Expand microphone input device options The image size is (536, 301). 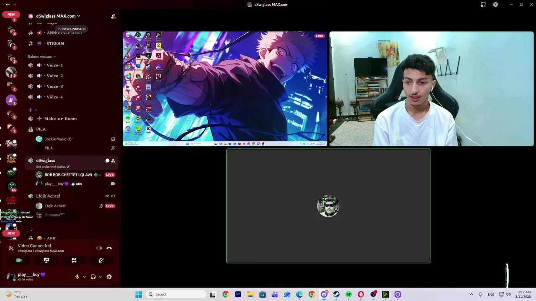pyautogui.click(x=84, y=277)
